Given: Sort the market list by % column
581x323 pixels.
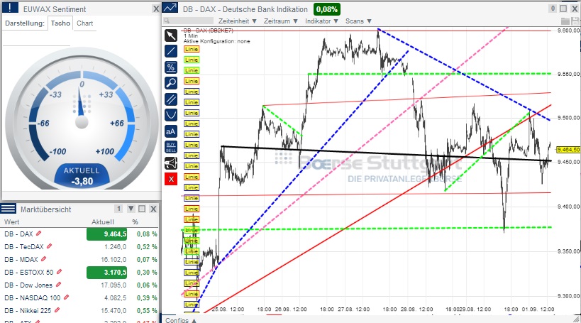Looking at the screenshot, I should coord(135,221).
